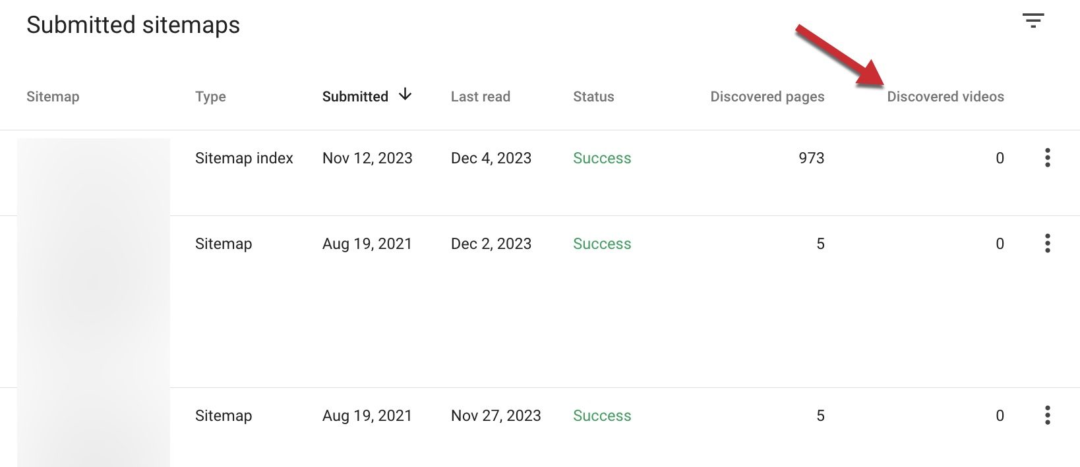Open three-dot menu for Dec 2, 2023 row
The width and height of the screenshot is (1080, 467).
point(1047,244)
